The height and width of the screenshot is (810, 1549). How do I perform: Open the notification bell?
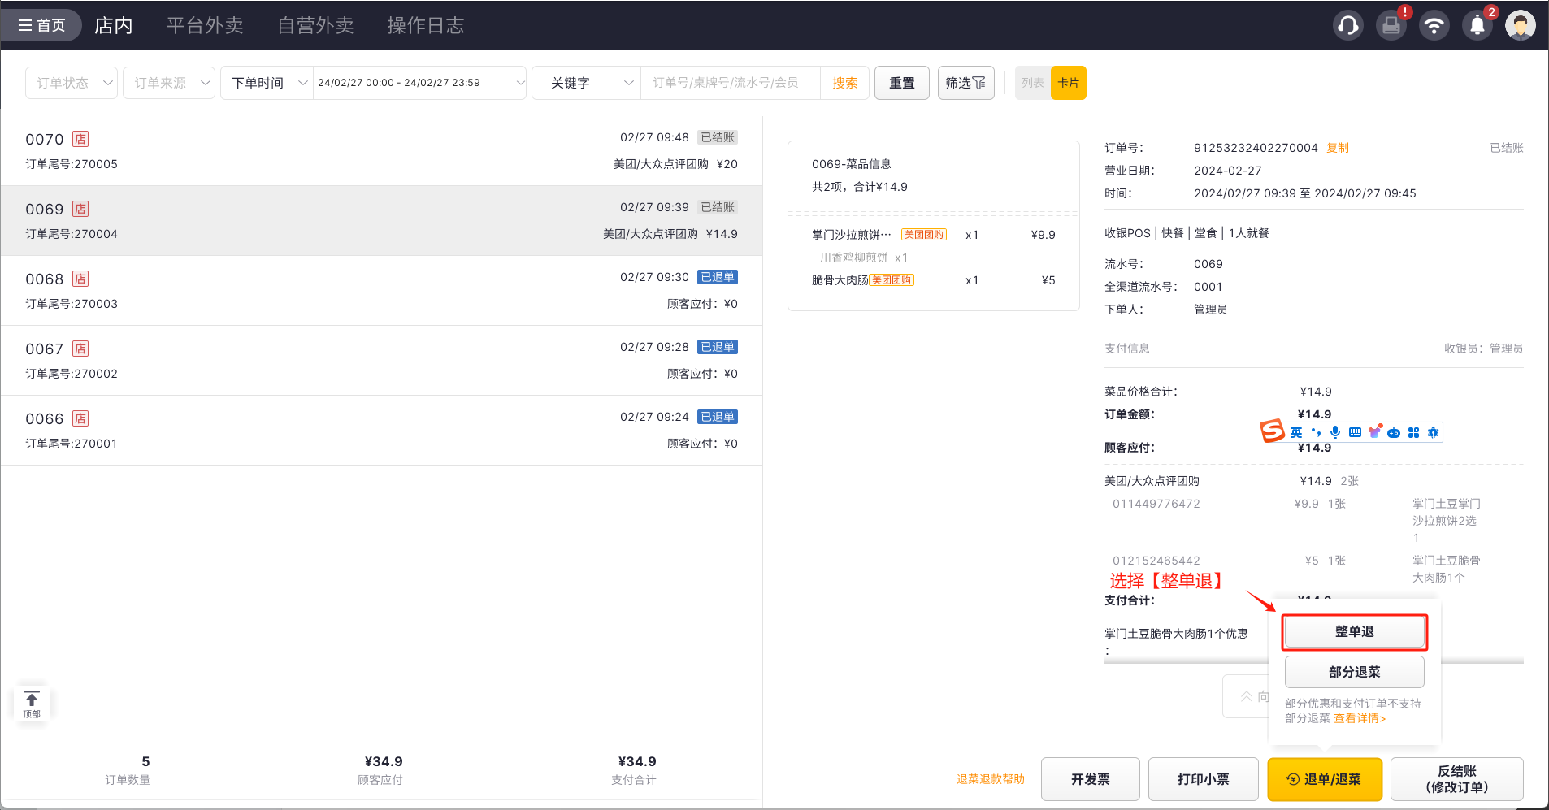(1477, 26)
